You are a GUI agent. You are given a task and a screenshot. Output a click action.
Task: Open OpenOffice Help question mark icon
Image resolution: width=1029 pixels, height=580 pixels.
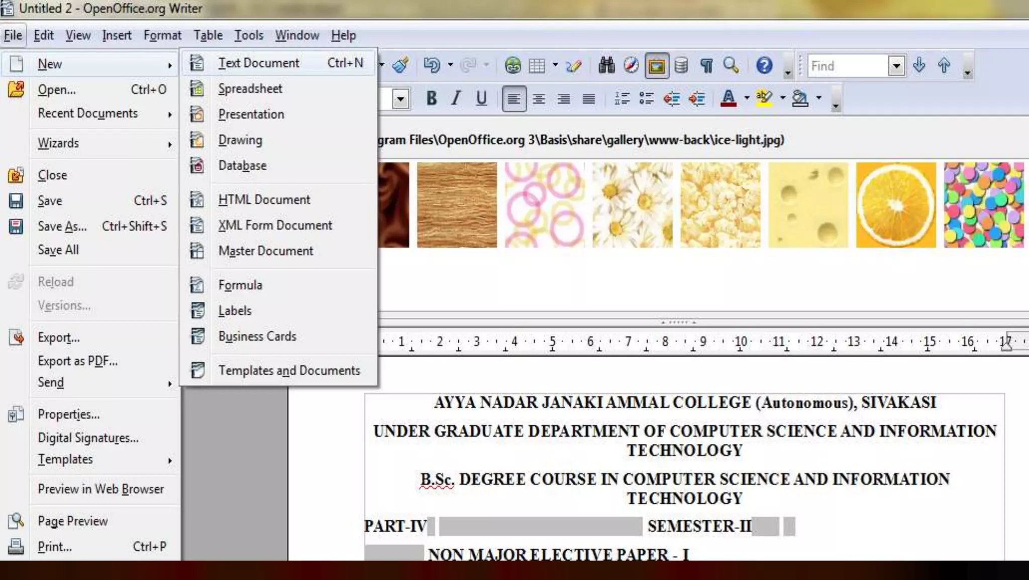coord(764,65)
